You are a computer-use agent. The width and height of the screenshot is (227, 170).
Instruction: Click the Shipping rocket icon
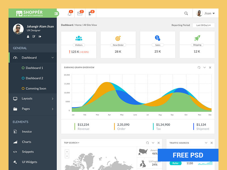[197, 38]
